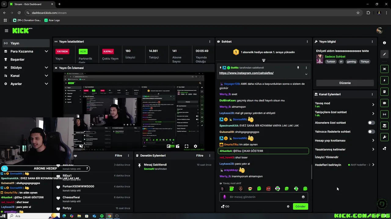This screenshot has width=391, height=219.
Task: Open Spotify from the taskbar
Action: pos(102,216)
